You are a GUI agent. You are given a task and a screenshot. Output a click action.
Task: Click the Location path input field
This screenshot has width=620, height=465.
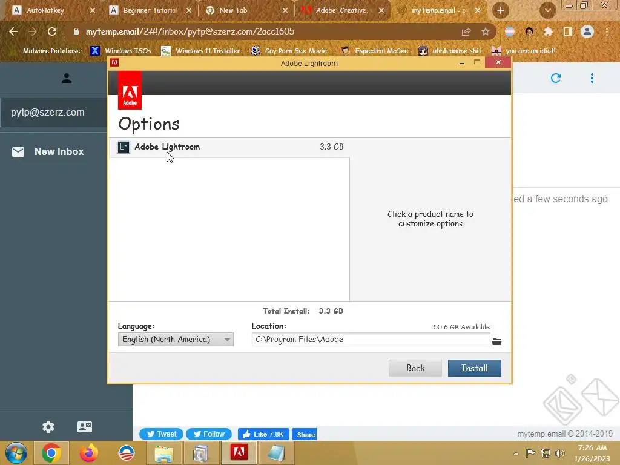[x=371, y=339]
